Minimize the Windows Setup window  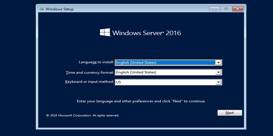click(x=214, y=9)
